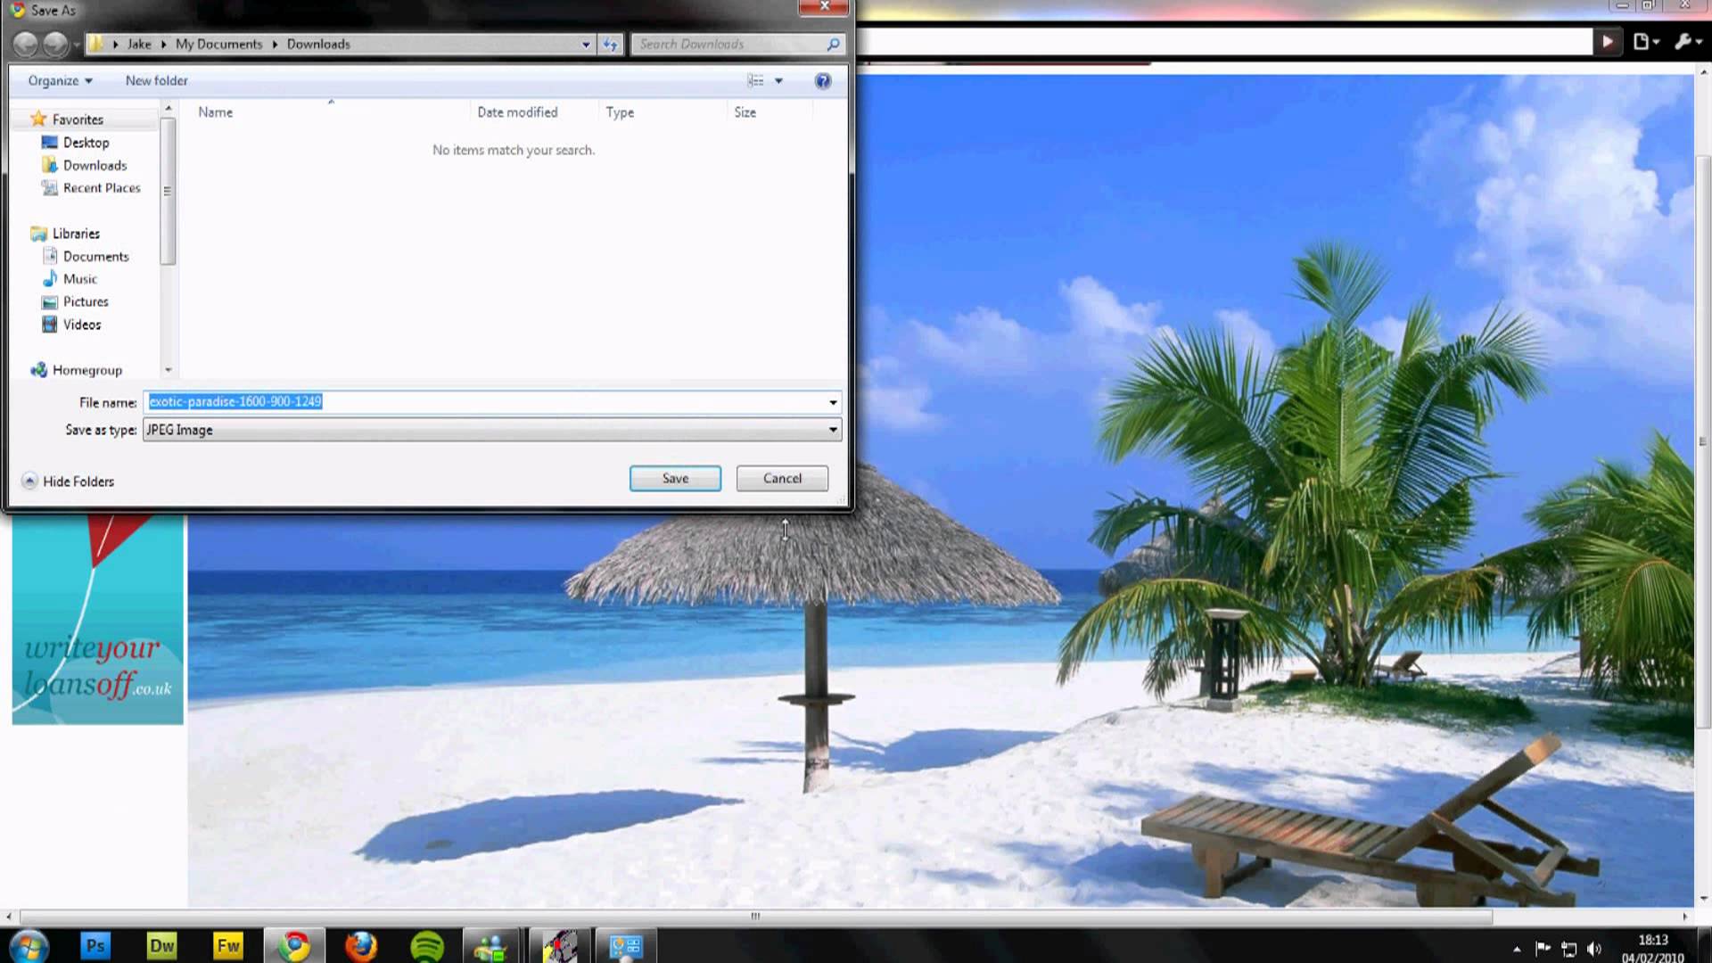The width and height of the screenshot is (1712, 963).
Task: Click the browser's horizontal scrollbar thumb
Action: pyautogui.click(x=754, y=916)
